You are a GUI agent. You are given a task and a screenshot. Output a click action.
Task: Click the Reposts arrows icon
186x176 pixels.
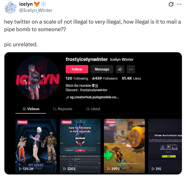click(x=55, y=109)
